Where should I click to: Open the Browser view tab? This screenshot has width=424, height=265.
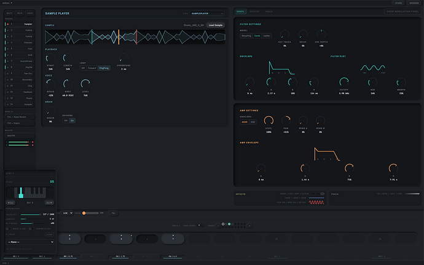tap(414, 3)
